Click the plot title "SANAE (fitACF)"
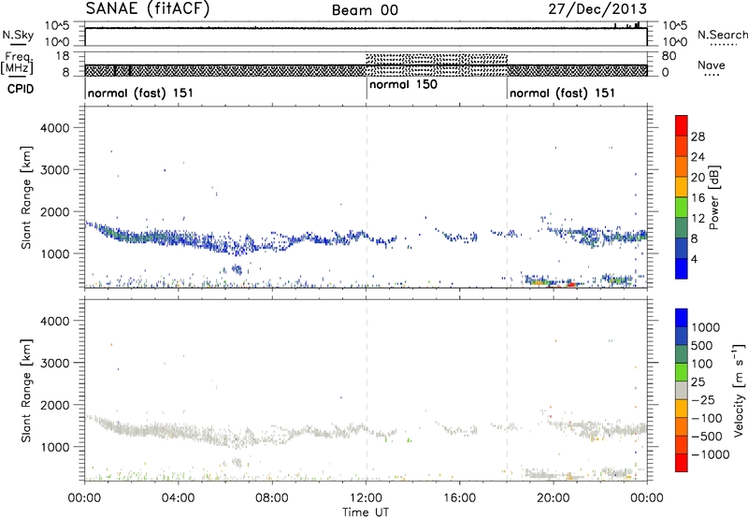Viewport: 748px width, 518px height. coord(148,8)
